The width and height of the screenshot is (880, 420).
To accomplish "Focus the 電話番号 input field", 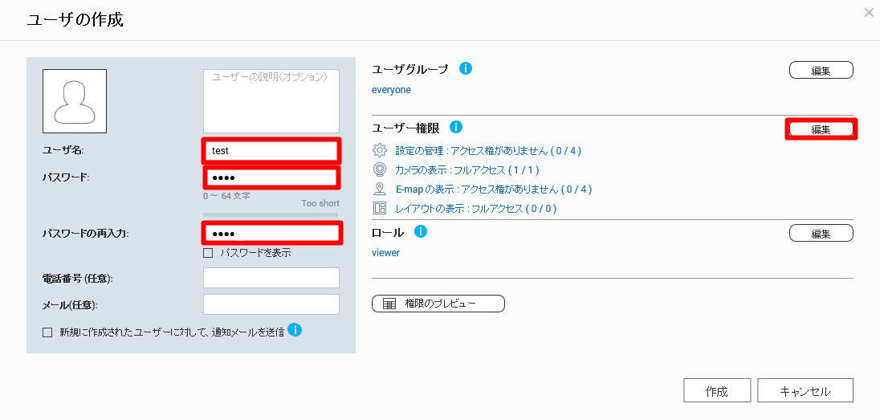I will tap(271, 278).
